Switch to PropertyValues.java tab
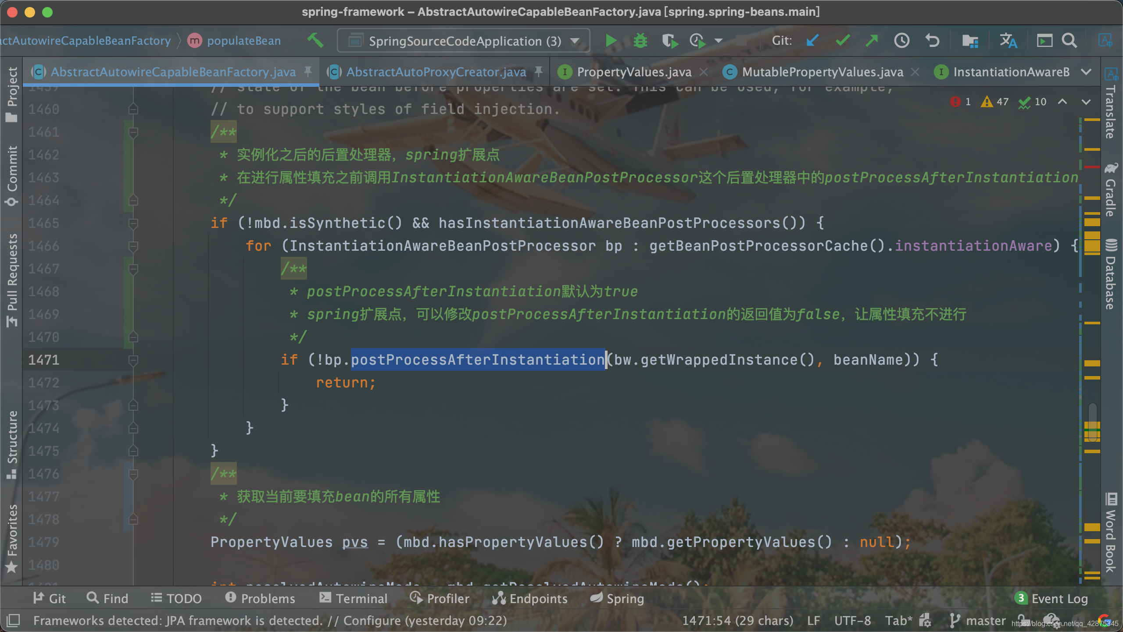Image resolution: width=1123 pixels, height=632 pixels. [x=633, y=72]
